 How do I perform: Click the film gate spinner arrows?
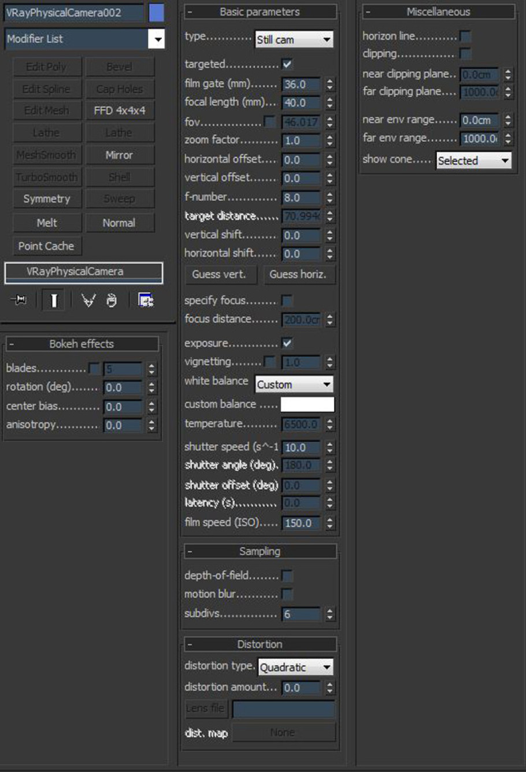coord(329,84)
